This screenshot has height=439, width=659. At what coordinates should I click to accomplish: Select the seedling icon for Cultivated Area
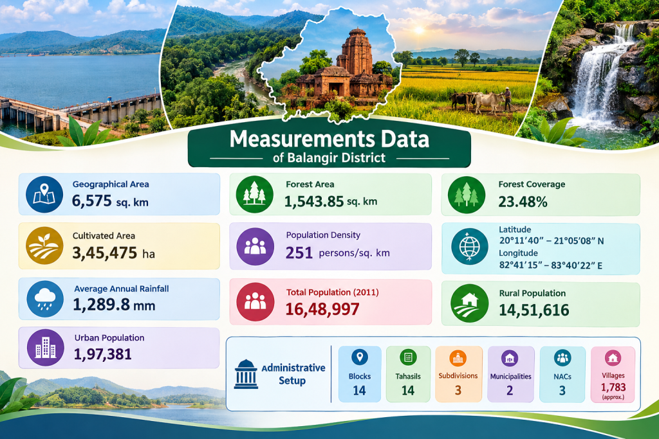[44, 246]
